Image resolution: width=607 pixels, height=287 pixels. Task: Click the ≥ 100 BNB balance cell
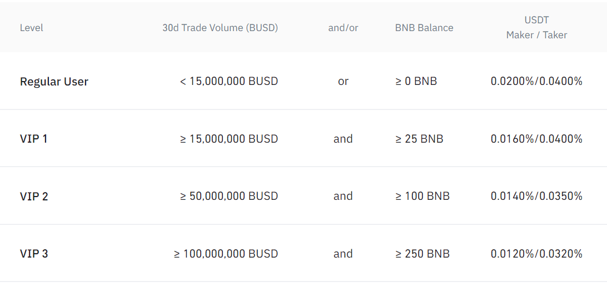(422, 196)
